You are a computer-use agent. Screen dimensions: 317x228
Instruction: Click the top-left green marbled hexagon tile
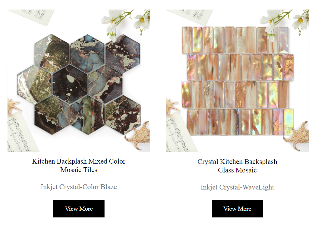(52, 54)
